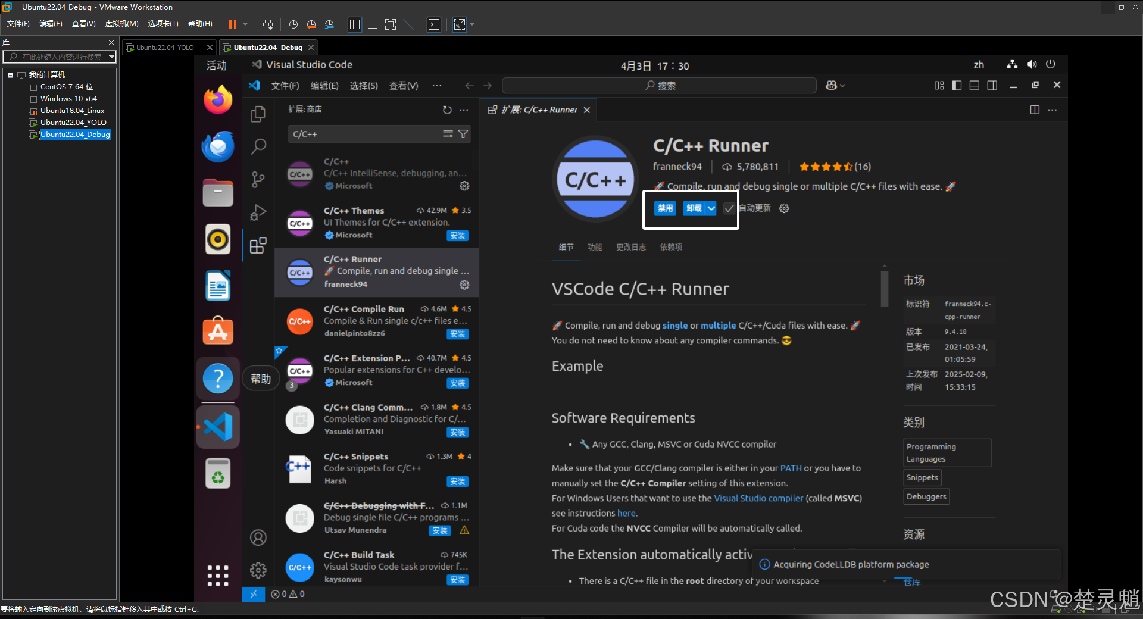Open the Source Control view

(258, 179)
